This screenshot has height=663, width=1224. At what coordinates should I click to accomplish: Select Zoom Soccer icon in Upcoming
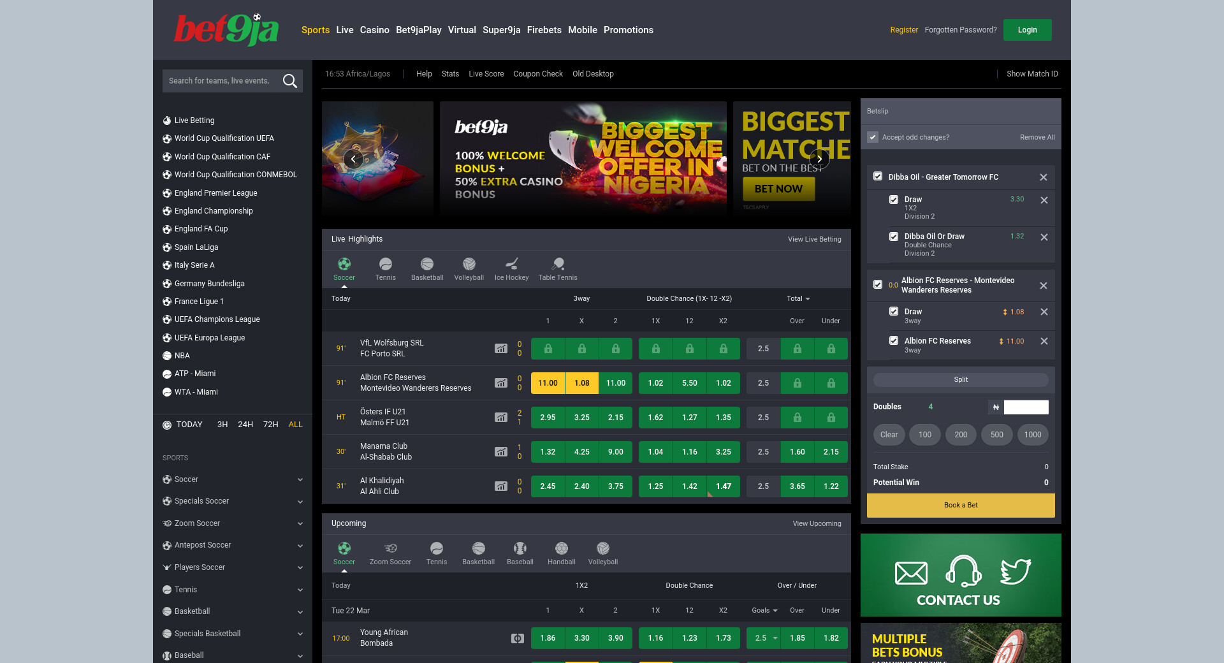click(391, 548)
